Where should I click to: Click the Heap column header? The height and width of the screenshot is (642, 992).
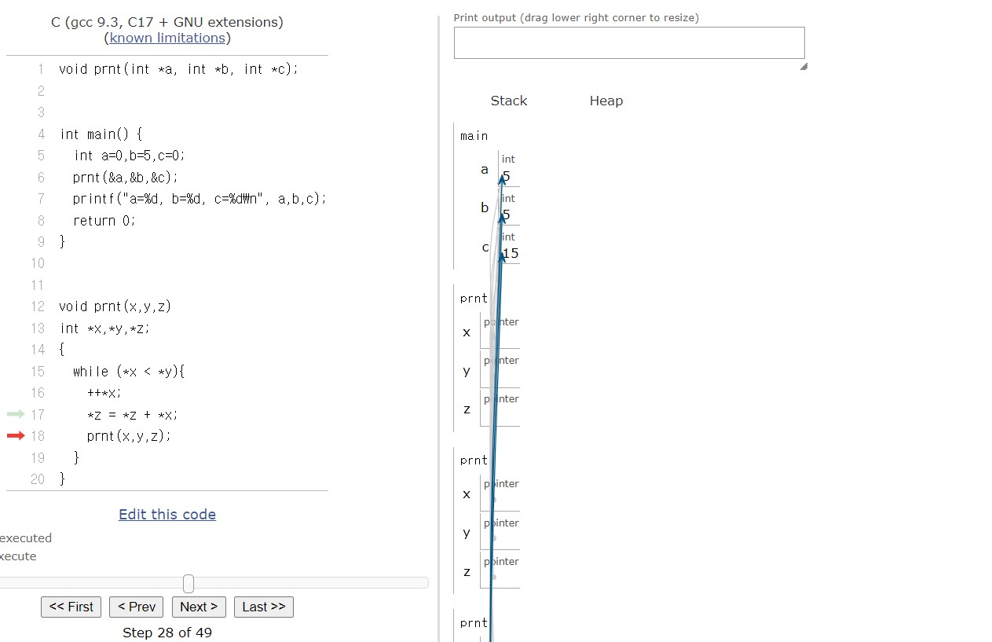pos(606,101)
